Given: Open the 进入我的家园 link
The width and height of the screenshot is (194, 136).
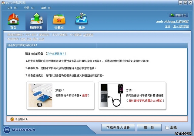Looking at the screenshot, I should pyautogui.click(x=181, y=26).
